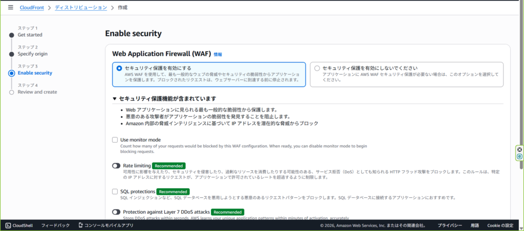
Task: Click the Step 4 Review and create circle
Action: [x=11, y=92]
